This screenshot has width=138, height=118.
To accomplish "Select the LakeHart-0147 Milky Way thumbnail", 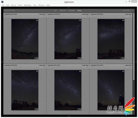I will (25, 39).
